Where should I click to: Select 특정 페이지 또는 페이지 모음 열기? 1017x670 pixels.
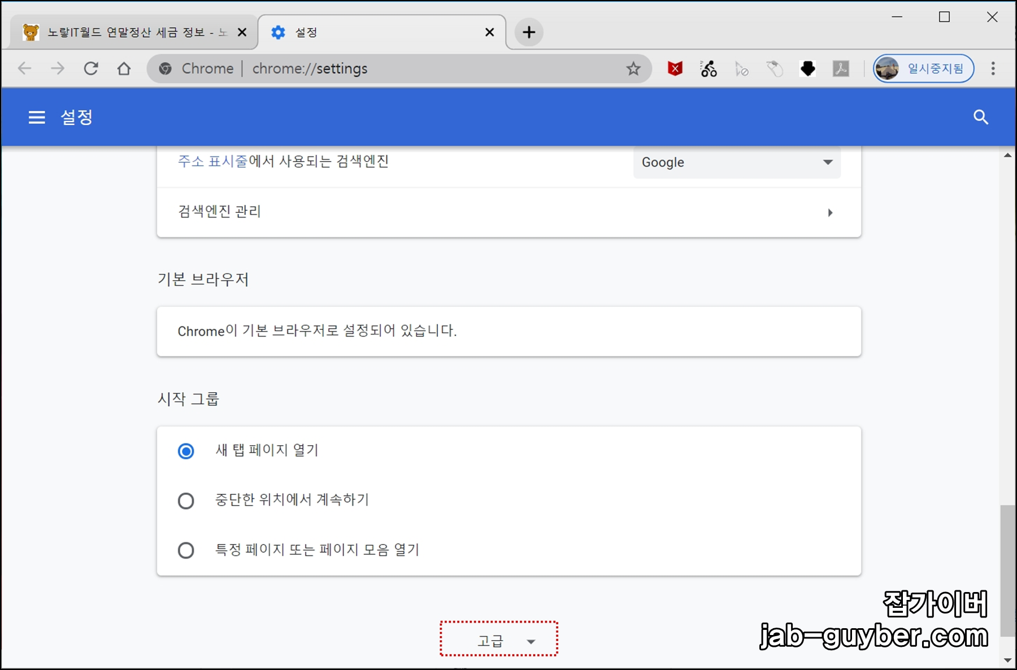click(x=186, y=550)
